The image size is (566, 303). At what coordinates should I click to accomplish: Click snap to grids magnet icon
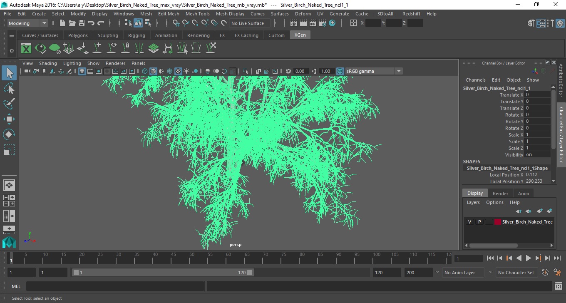(176, 23)
